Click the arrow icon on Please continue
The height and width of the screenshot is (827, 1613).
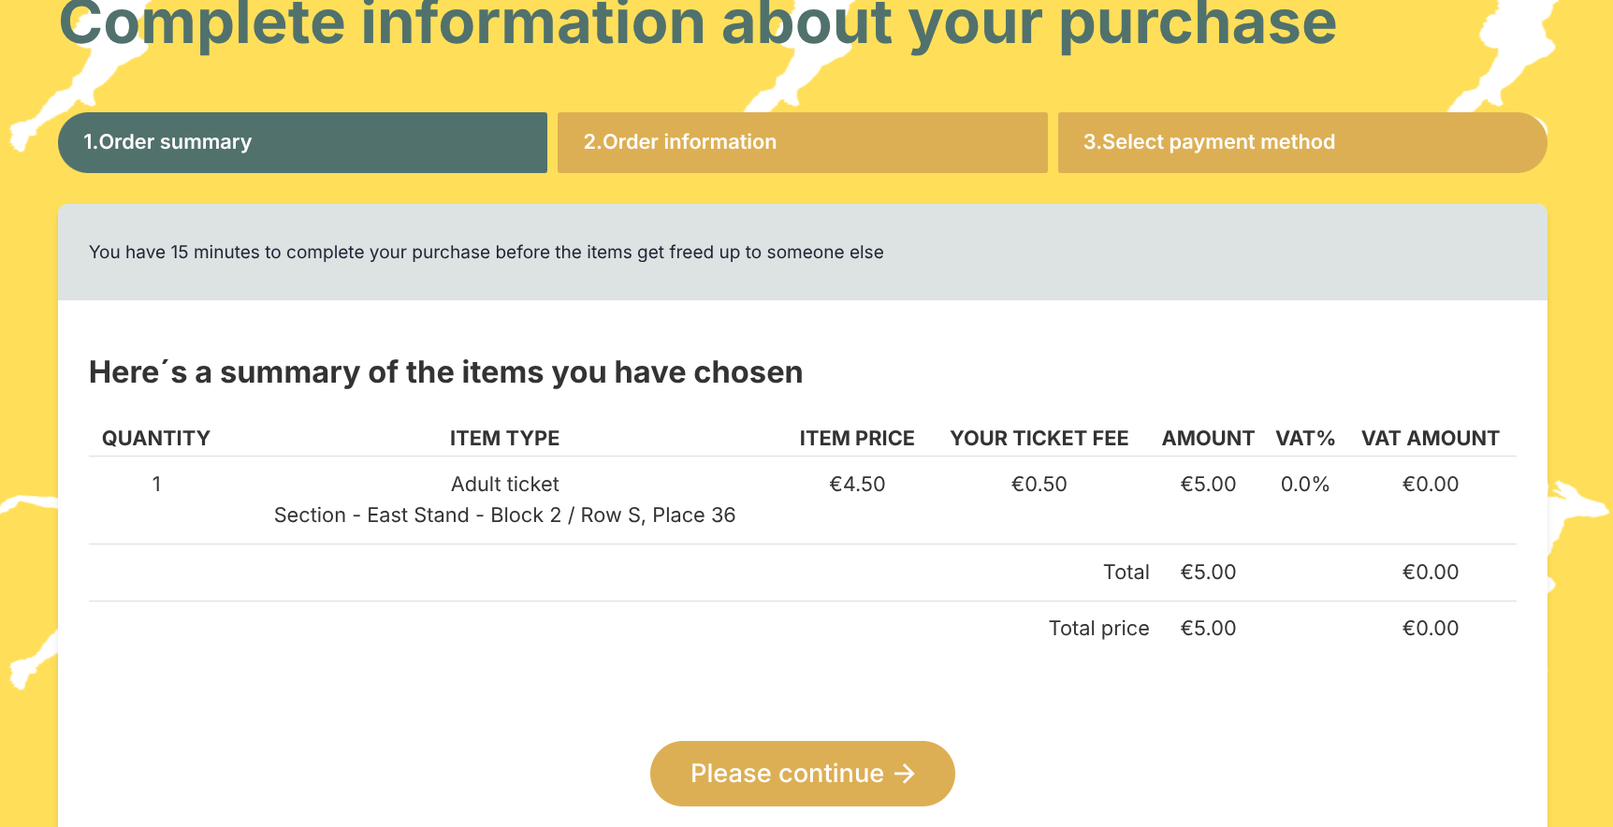click(904, 774)
